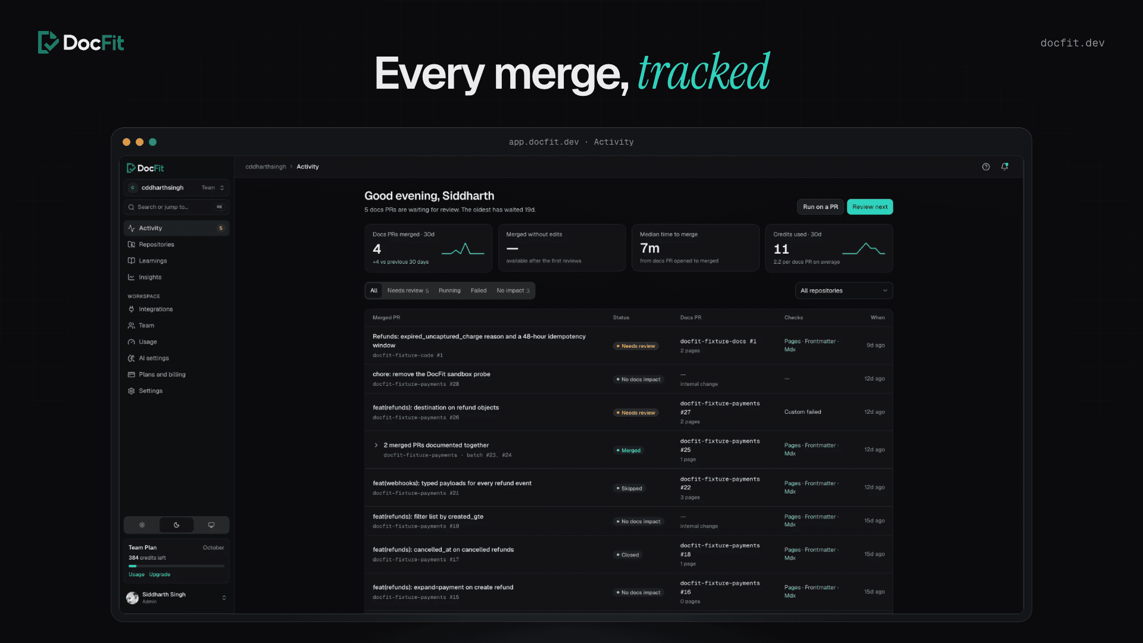Select the Activity item in the sidebar
The width and height of the screenshot is (1143, 643).
176,229
